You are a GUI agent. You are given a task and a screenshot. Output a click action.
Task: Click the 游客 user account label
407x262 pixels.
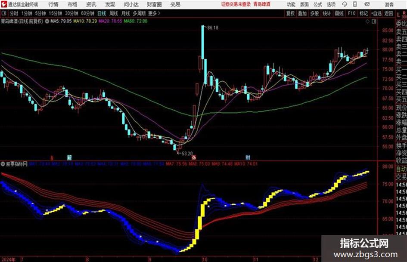coord(389,4)
